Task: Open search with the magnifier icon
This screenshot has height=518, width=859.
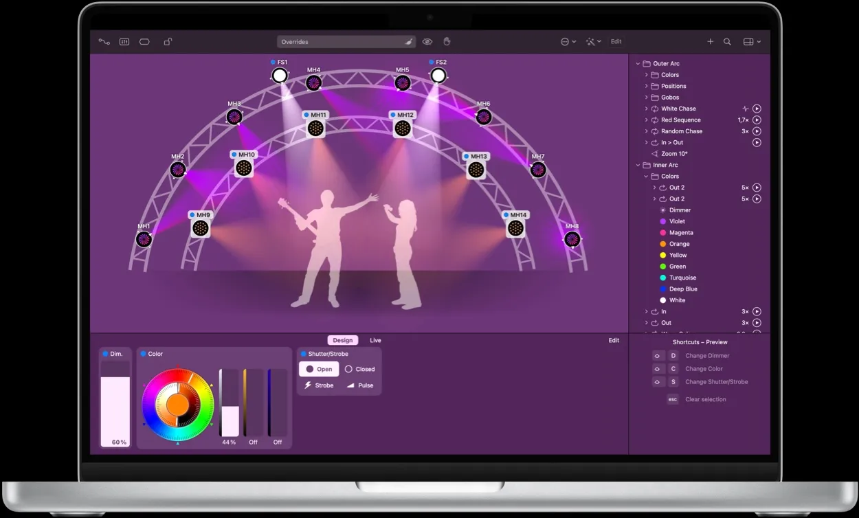Action: pyautogui.click(x=727, y=42)
